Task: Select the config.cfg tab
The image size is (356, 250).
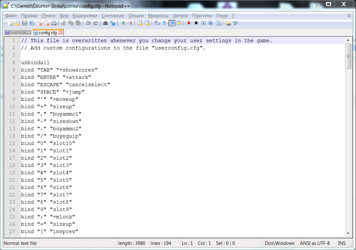Action: [x=47, y=33]
